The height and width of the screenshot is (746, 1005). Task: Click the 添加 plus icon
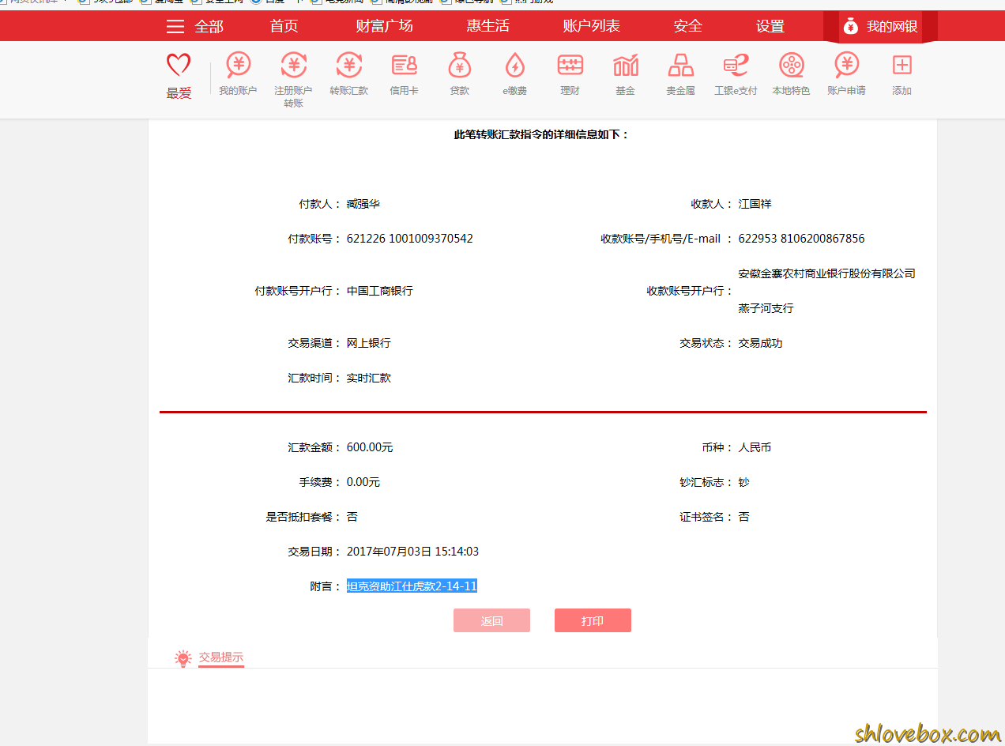tap(901, 65)
